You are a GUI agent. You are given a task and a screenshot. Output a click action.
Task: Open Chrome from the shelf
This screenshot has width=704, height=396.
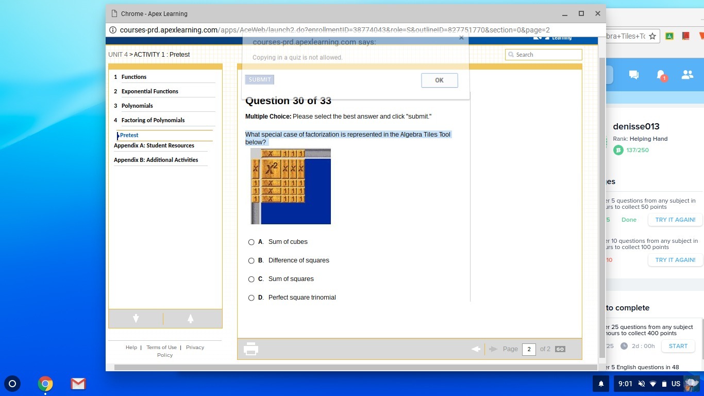45,384
